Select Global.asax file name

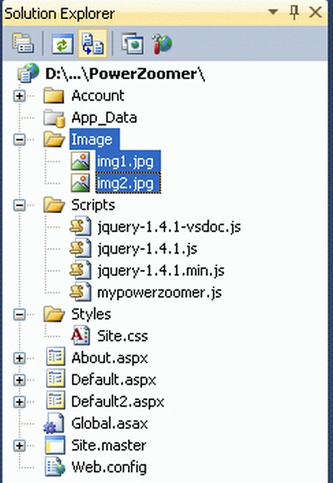tap(110, 424)
